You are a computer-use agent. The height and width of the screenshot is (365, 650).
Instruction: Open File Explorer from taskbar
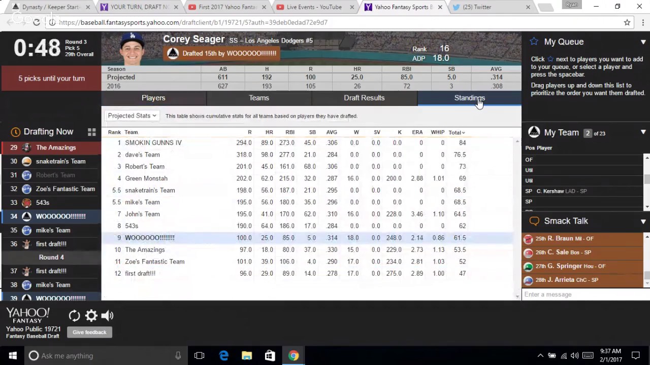coord(247,355)
